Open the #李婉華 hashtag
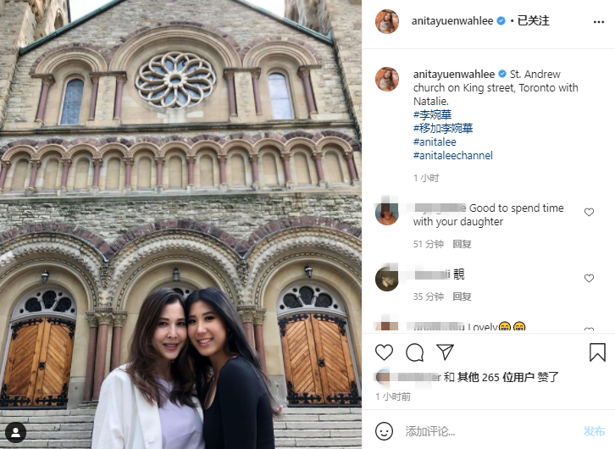Viewport: 615px width, 449px height. point(432,114)
